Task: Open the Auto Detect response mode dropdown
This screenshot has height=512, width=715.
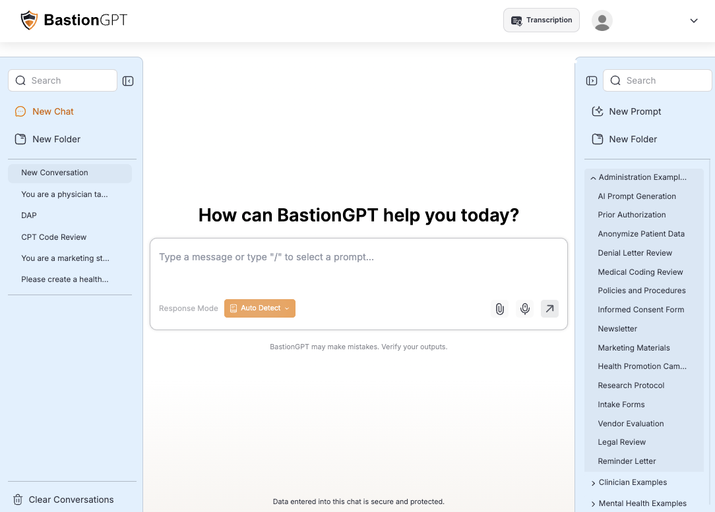Action: pos(259,308)
